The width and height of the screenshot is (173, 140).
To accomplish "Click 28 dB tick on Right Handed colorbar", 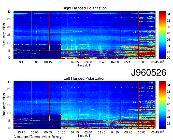I will coord(168,33).
